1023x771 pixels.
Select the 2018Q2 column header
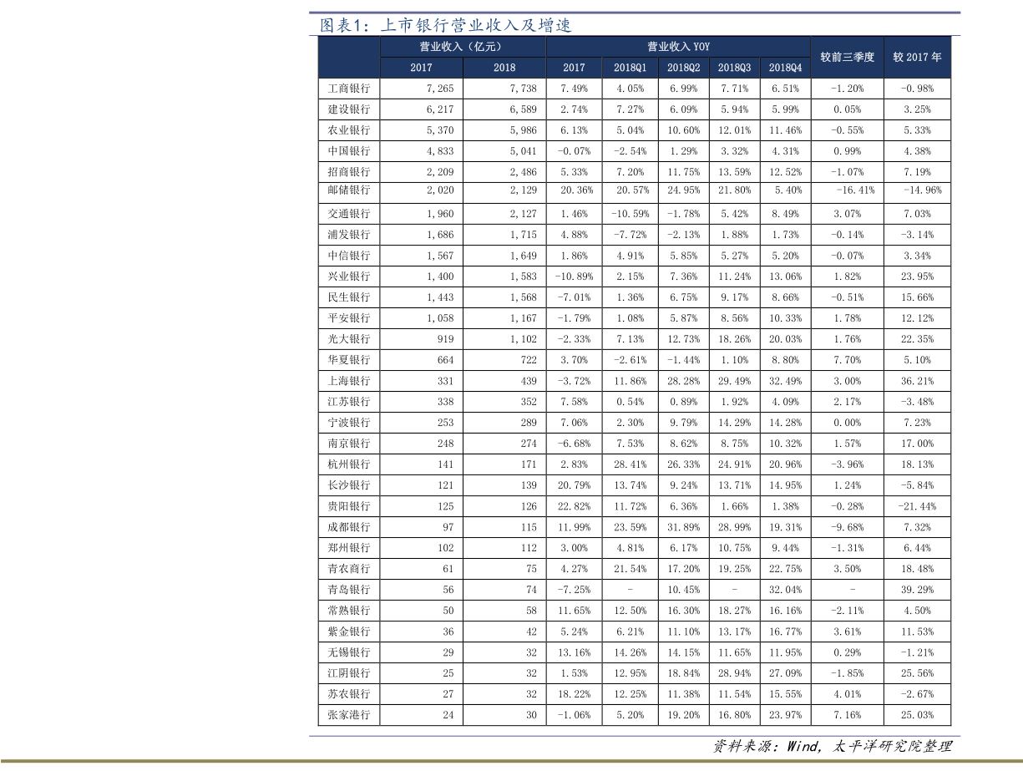pyautogui.click(x=683, y=68)
